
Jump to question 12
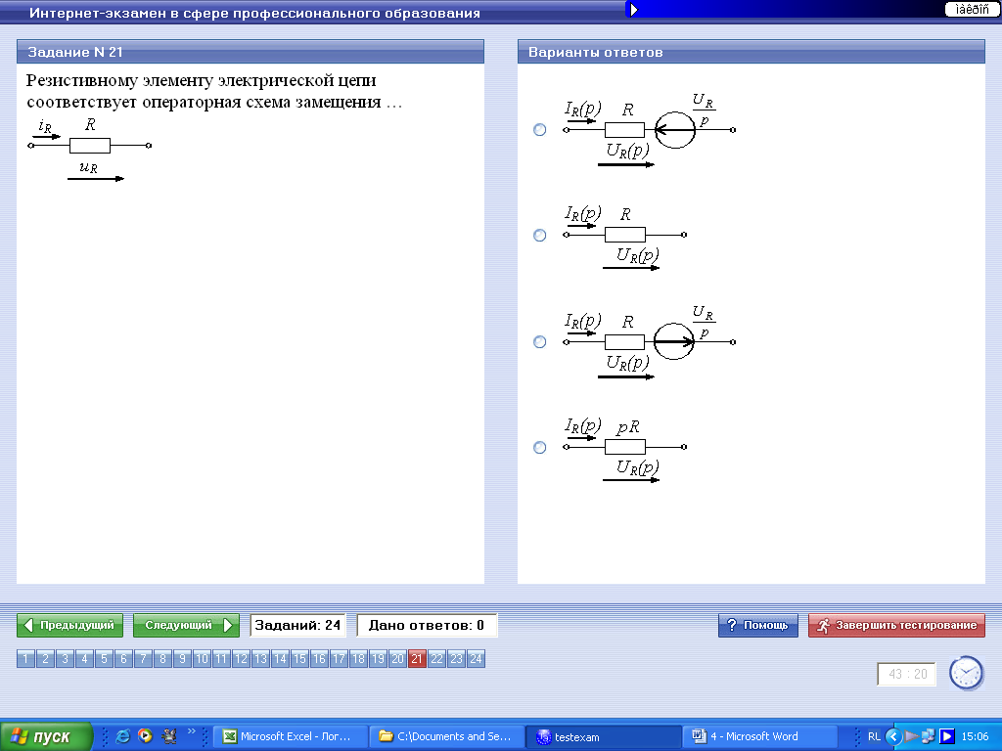(x=241, y=658)
